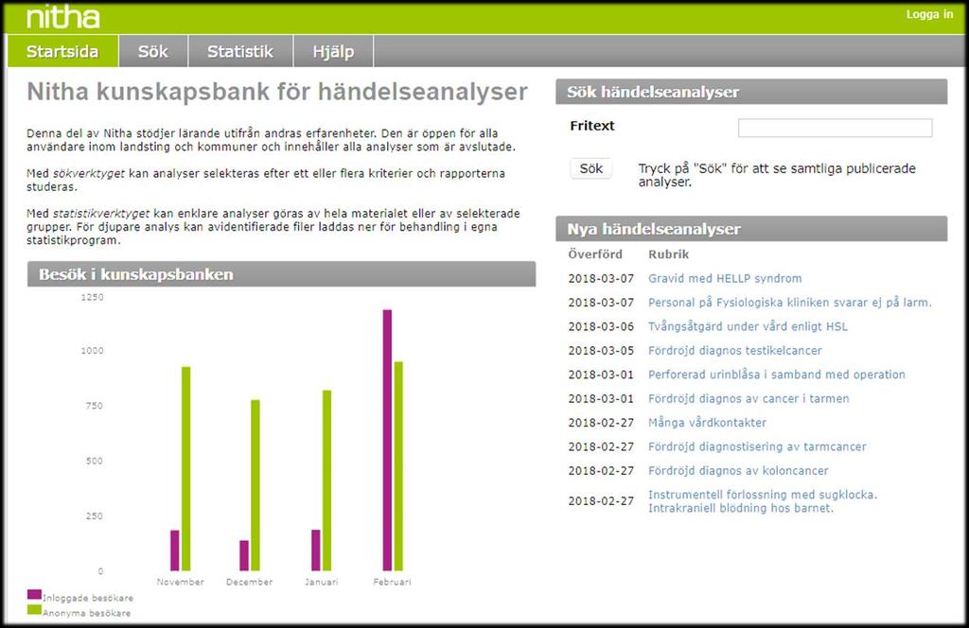The image size is (969, 628).
Task: Open 'Fördröjd diagnos av cancer i tarmen'
Action: click(749, 399)
